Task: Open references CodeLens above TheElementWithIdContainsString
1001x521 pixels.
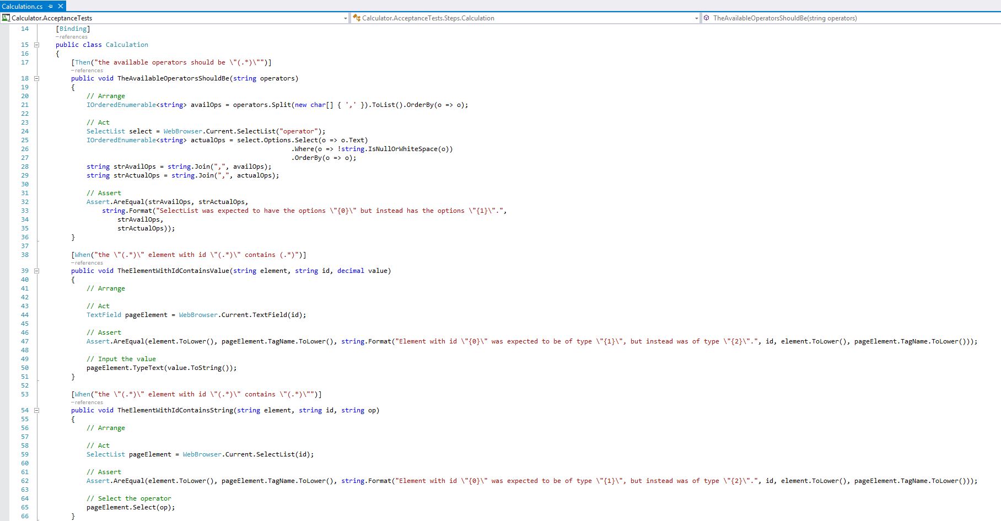Action: [x=87, y=402]
